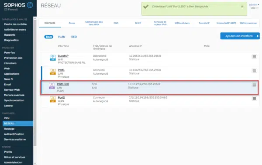The image size is (262, 165).
Task: Click the green checkmark in notification
Action: point(146,7)
